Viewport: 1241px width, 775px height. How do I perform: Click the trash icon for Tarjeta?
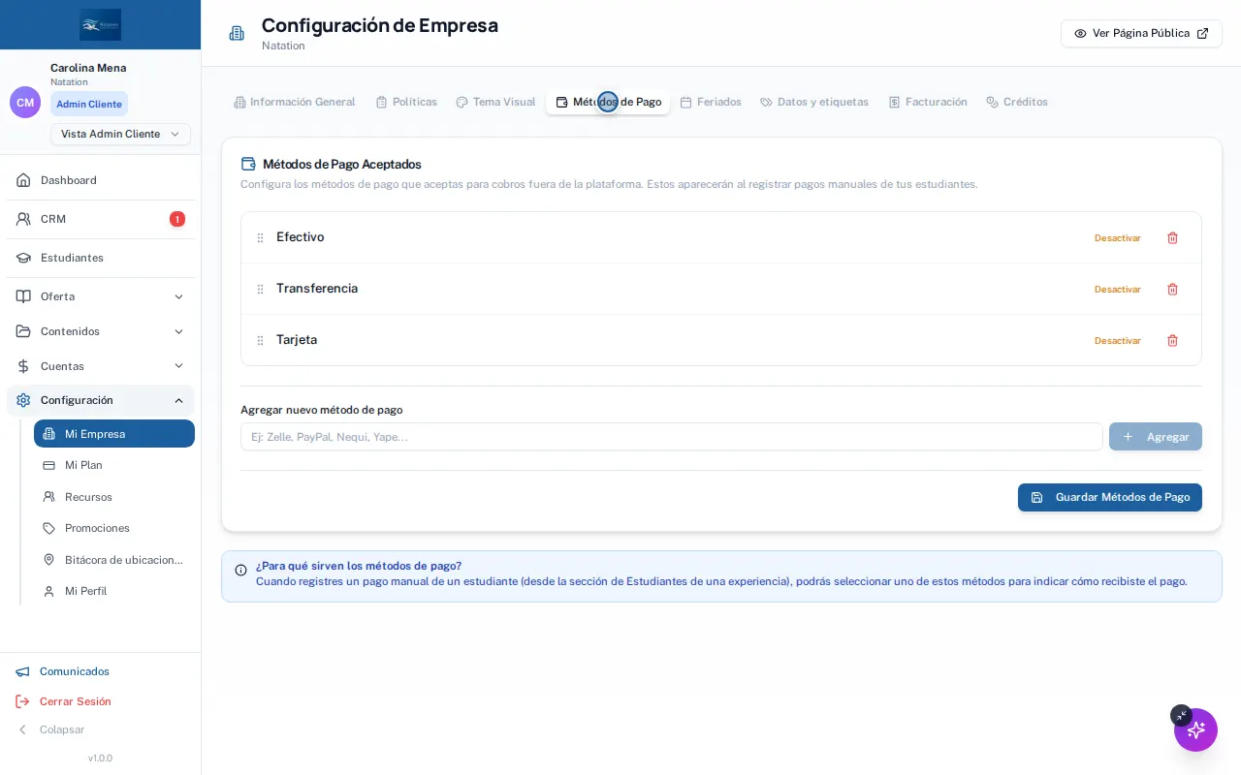tap(1172, 340)
